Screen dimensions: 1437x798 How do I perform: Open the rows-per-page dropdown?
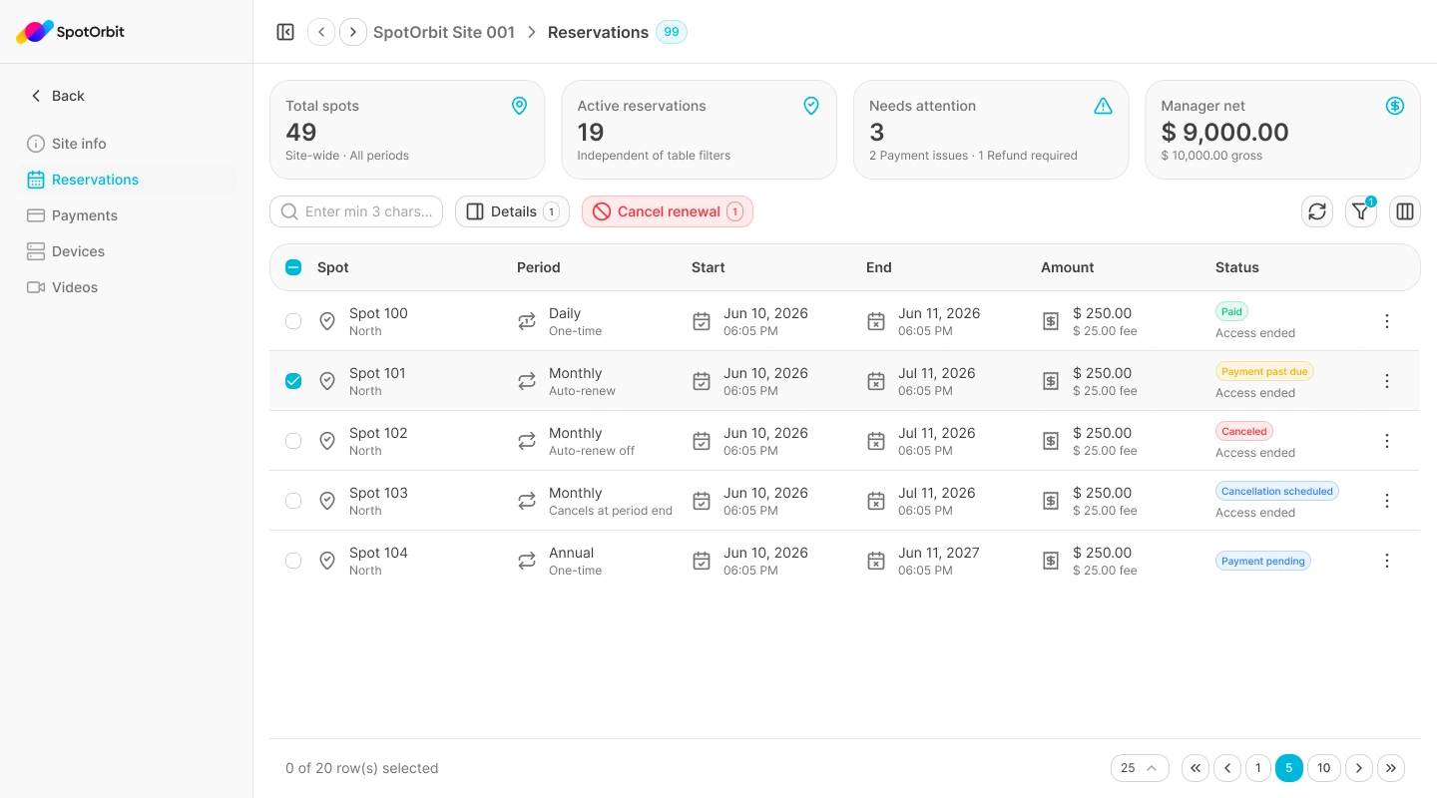click(1140, 768)
